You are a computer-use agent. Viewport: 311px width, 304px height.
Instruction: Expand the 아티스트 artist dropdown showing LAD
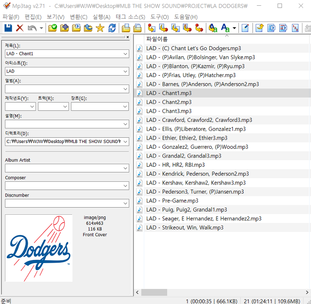pos(125,71)
